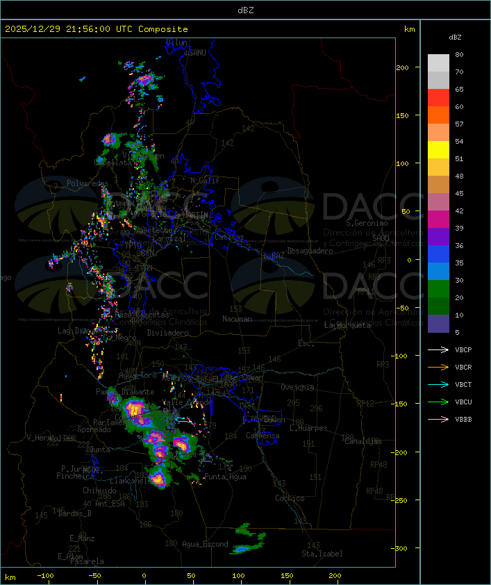491x585 pixels.
Task: Click the Canalejas place label
Action: click(363, 441)
